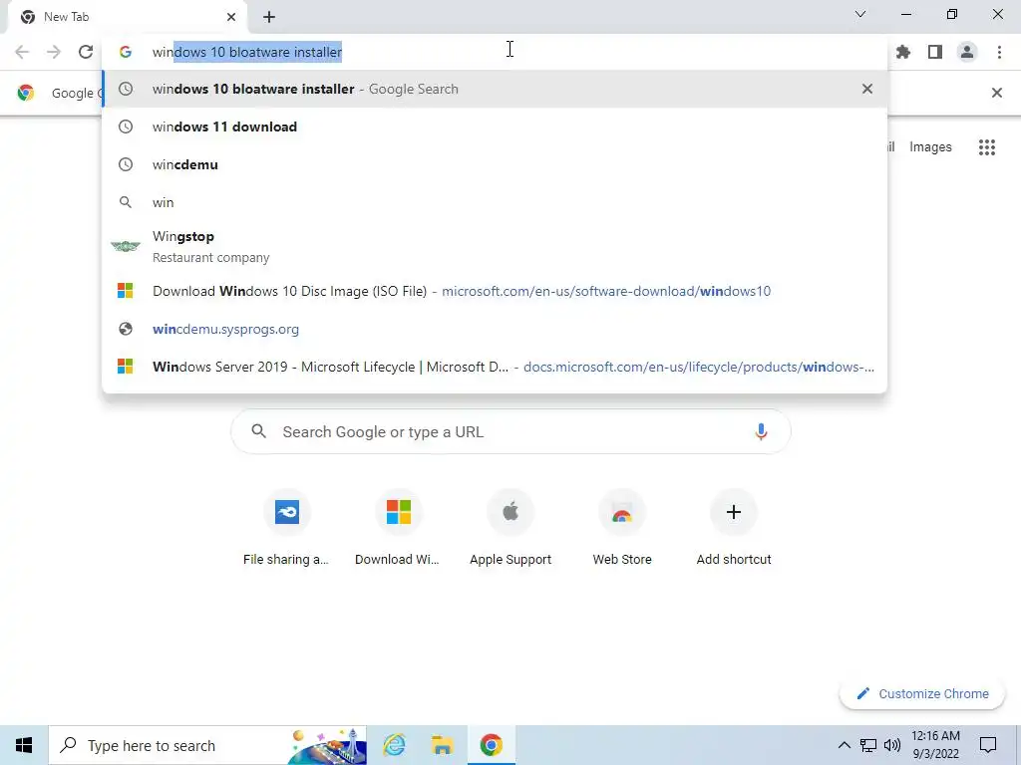This screenshot has width=1021, height=765.
Task: Reload the page with the refresh icon
Action: coord(86,52)
